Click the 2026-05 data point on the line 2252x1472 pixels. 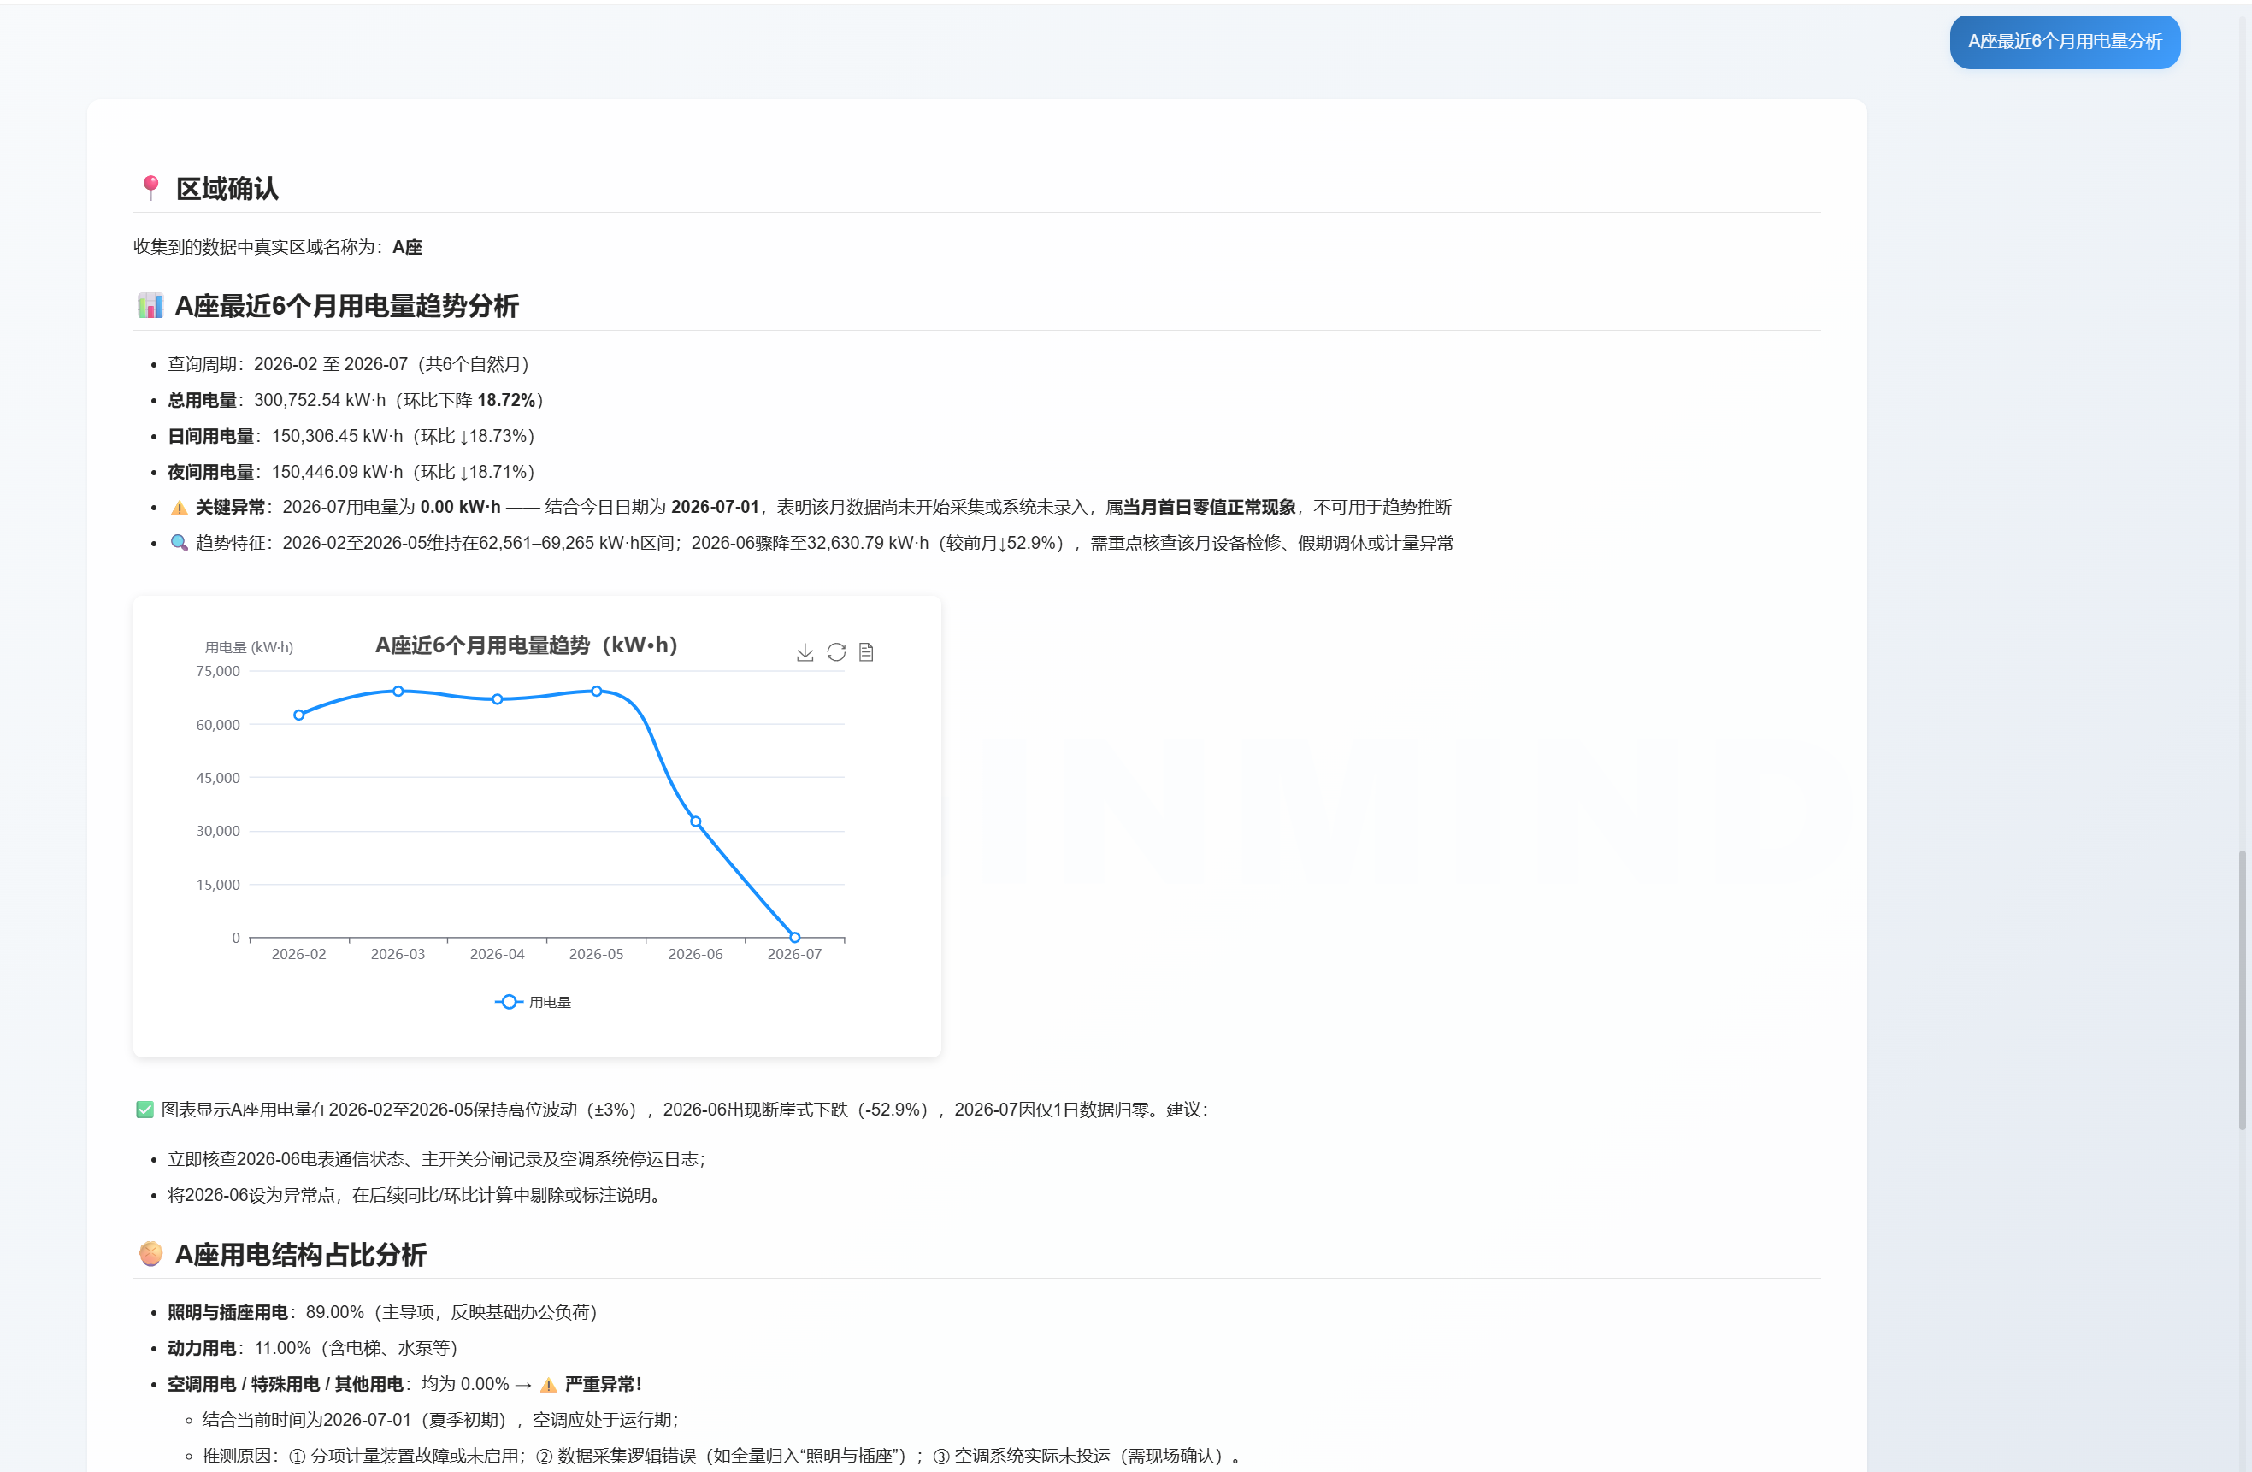[596, 692]
